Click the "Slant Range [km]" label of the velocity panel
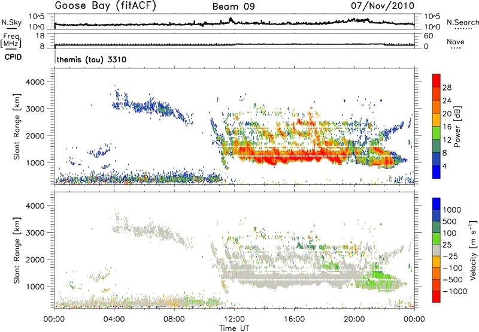The height and width of the screenshot is (332, 479). point(17,250)
